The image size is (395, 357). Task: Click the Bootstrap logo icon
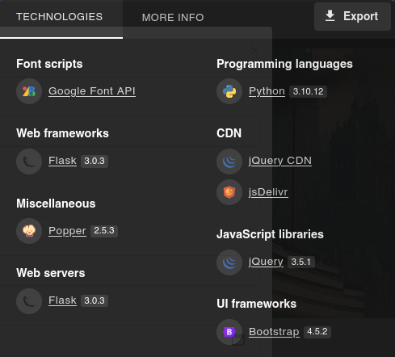pyautogui.click(x=229, y=332)
